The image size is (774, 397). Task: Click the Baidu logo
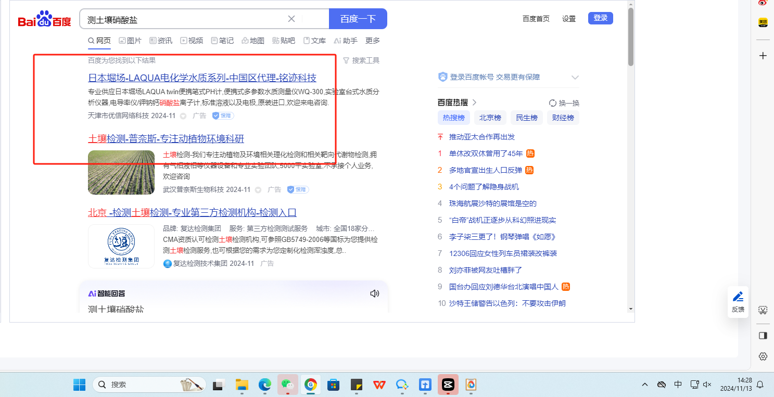(x=44, y=19)
